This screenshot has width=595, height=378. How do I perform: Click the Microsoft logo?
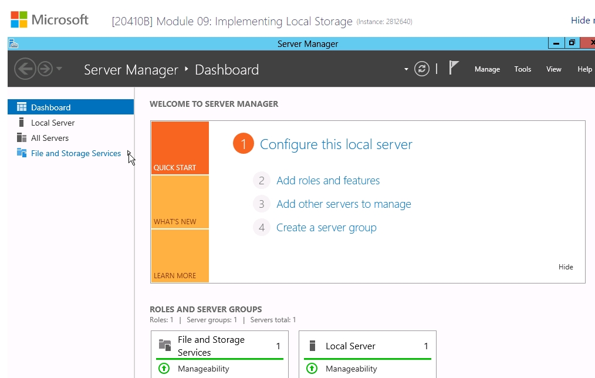(50, 20)
